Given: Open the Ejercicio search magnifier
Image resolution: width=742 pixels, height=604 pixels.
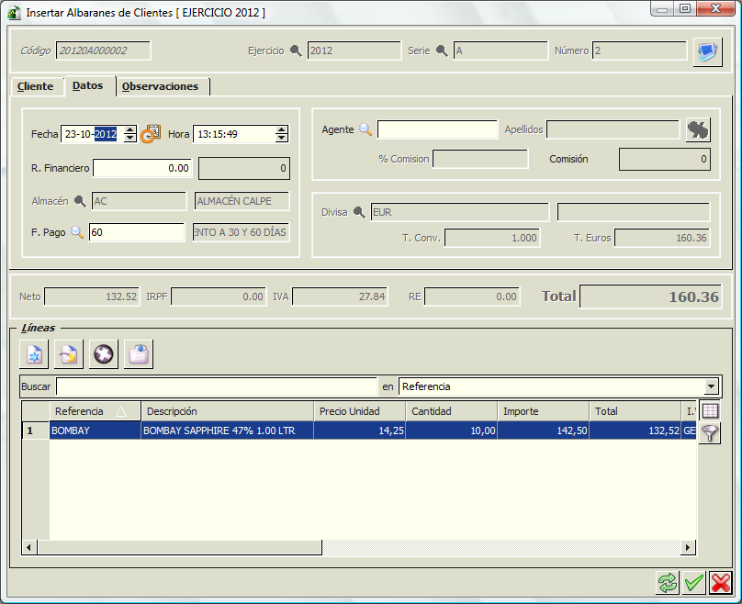Looking at the screenshot, I should 296,50.
